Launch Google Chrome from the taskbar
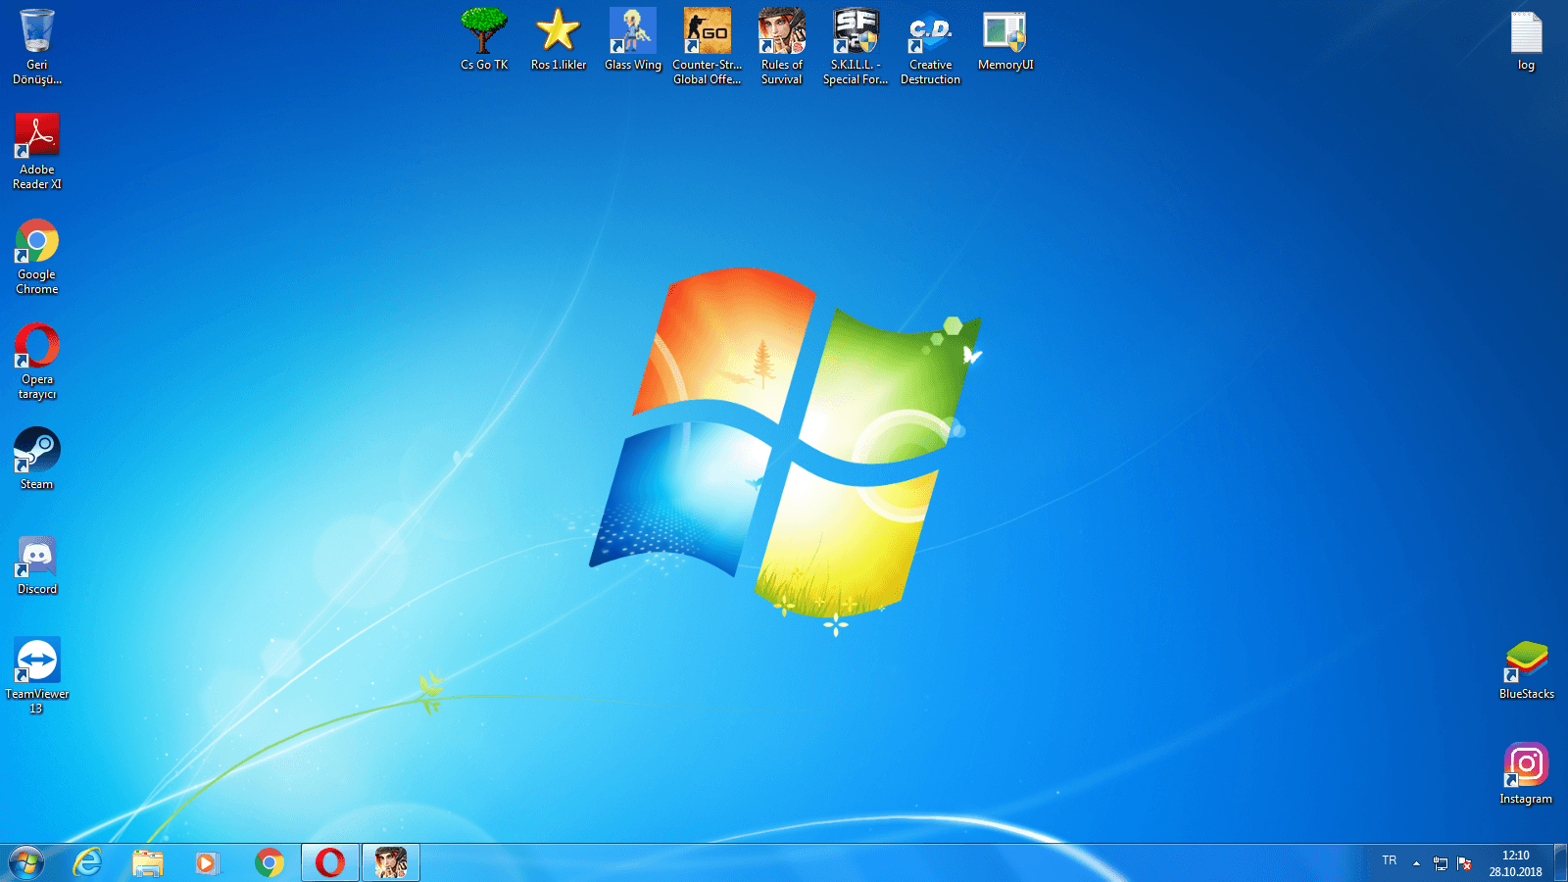 pos(269,862)
